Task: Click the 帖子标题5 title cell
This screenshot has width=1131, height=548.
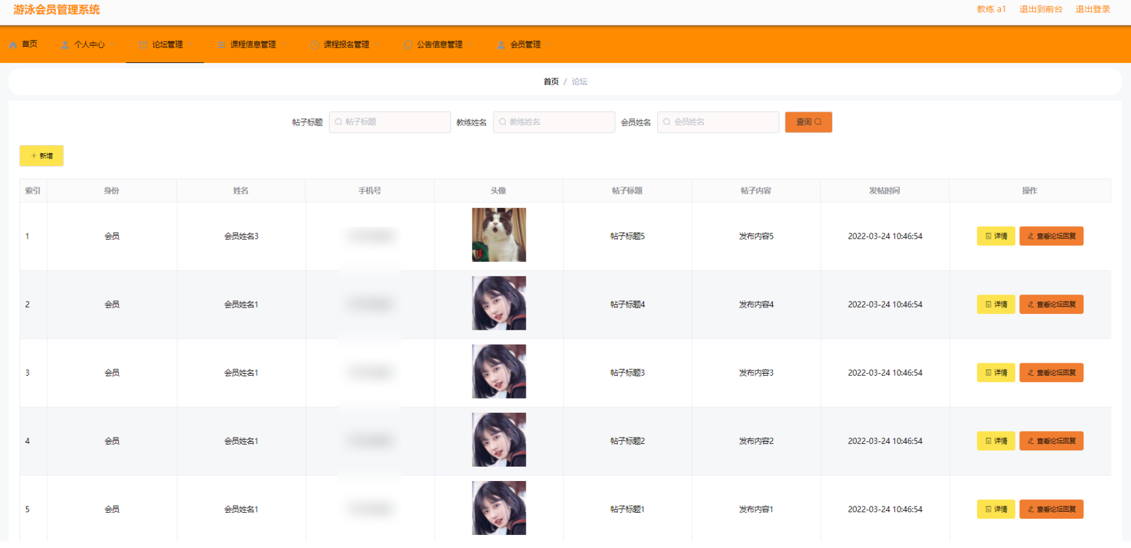Action: click(627, 237)
